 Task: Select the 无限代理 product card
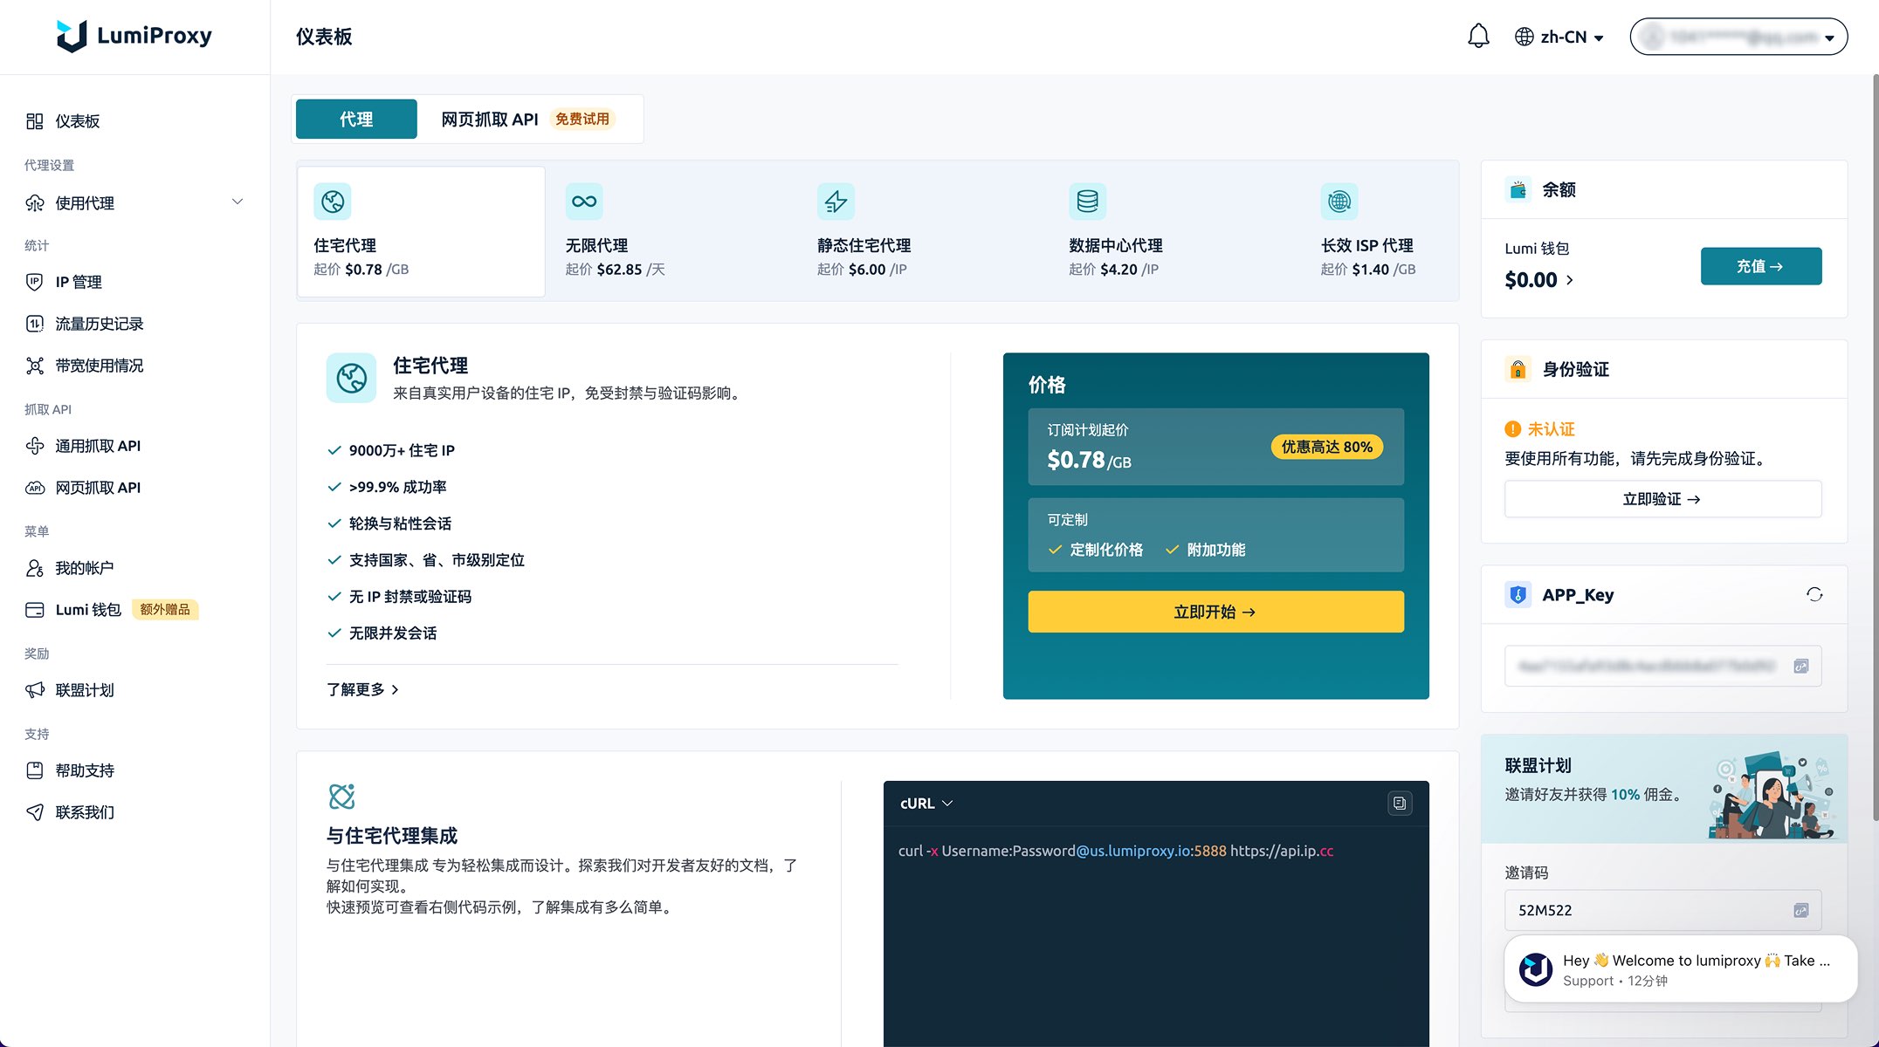(x=672, y=231)
